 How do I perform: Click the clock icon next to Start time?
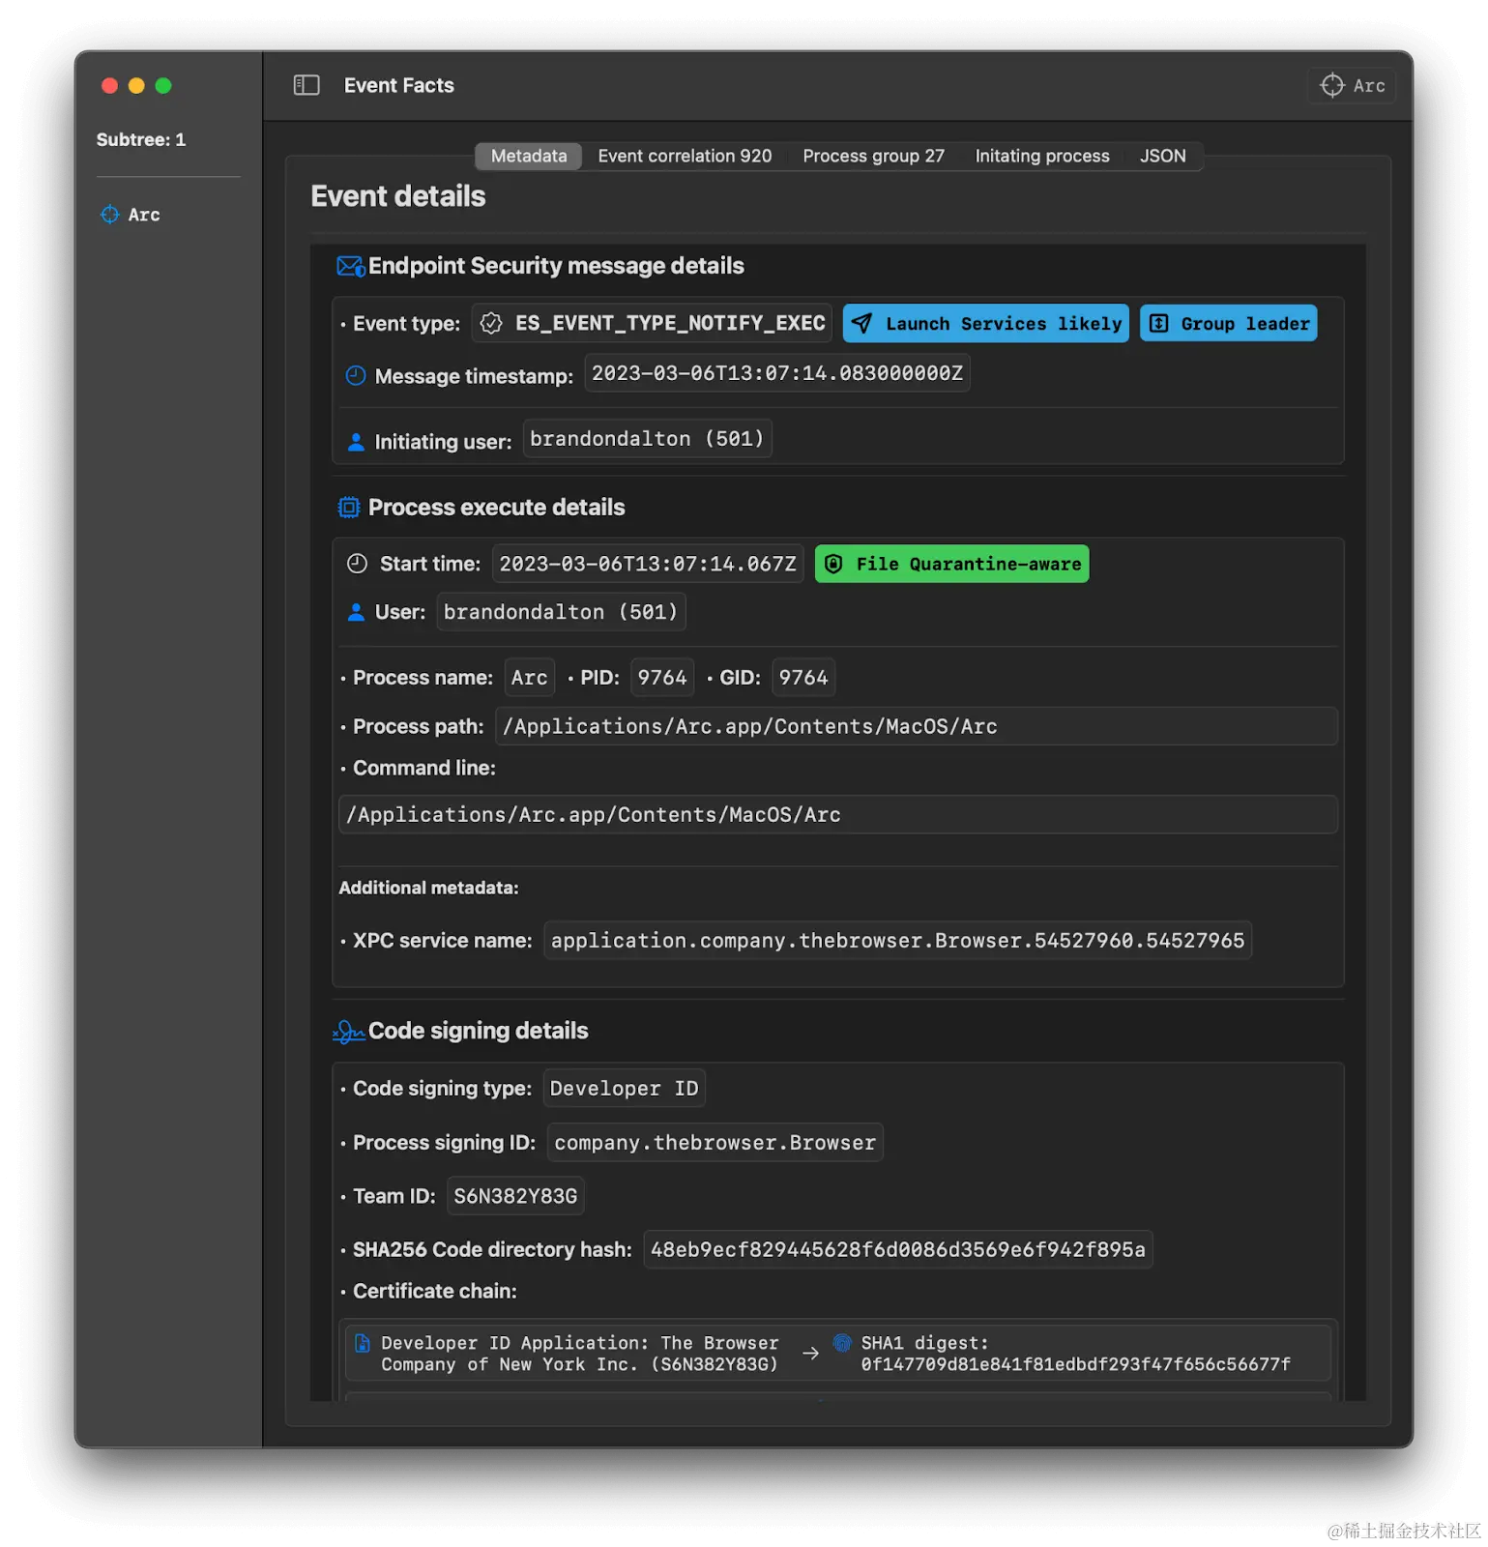(357, 564)
